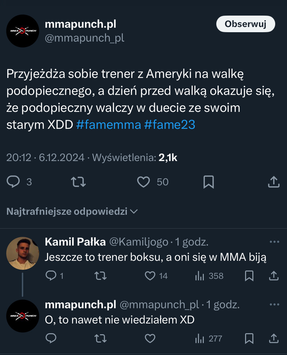Open the #famemma hashtag
The width and height of the screenshot is (287, 355).
(x=108, y=125)
